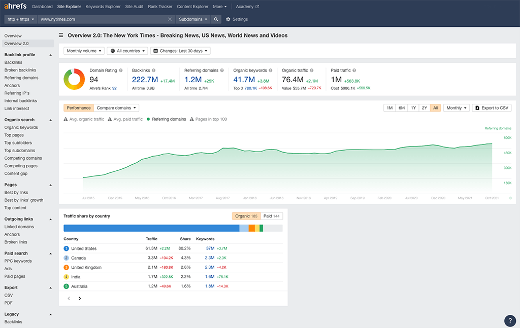Click Organic traffic help icon
Screen dimensions: 520x328
(312, 70)
